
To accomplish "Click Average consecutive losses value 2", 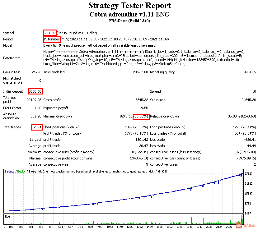I will coord(255,165).
